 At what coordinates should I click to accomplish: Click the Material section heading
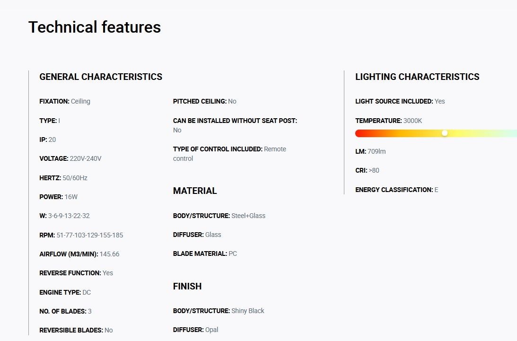pyautogui.click(x=195, y=191)
